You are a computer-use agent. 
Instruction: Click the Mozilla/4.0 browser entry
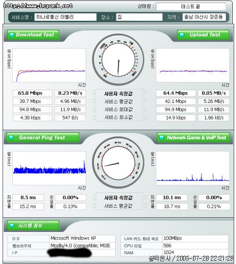(x=80, y=246)
